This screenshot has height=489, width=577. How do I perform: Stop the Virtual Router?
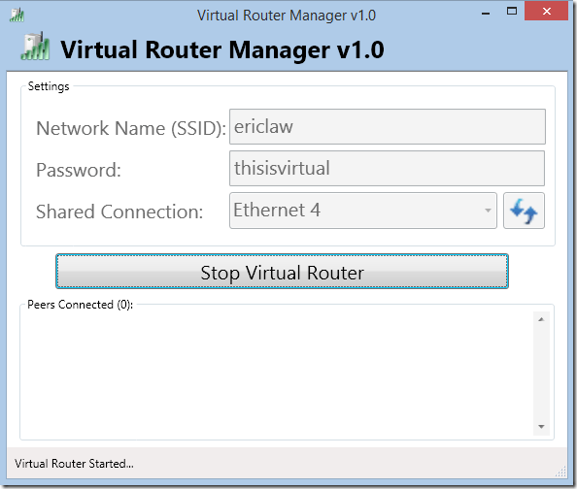pos(282,272)
